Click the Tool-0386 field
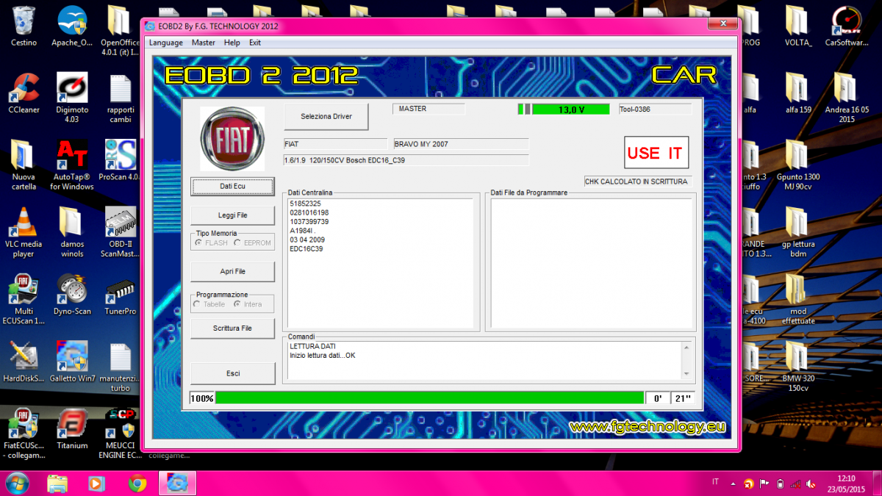882x496 pixels. 655,109
